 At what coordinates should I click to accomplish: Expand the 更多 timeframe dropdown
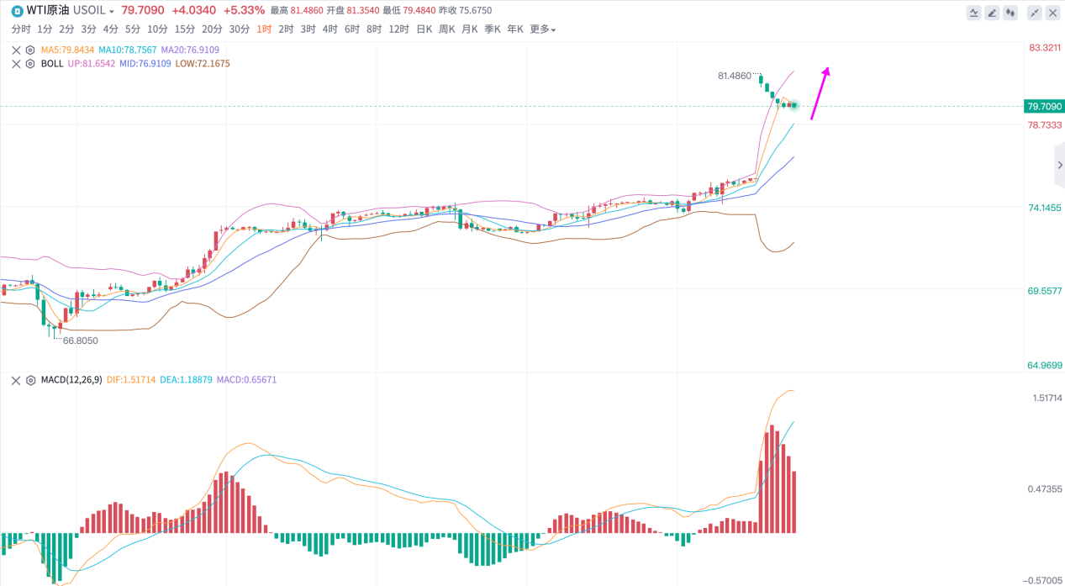542,29
